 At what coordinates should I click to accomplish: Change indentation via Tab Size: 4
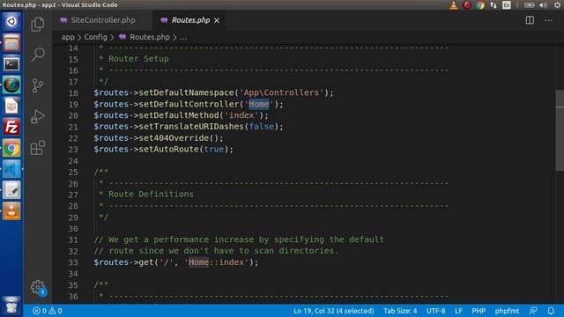click(399, 311)
